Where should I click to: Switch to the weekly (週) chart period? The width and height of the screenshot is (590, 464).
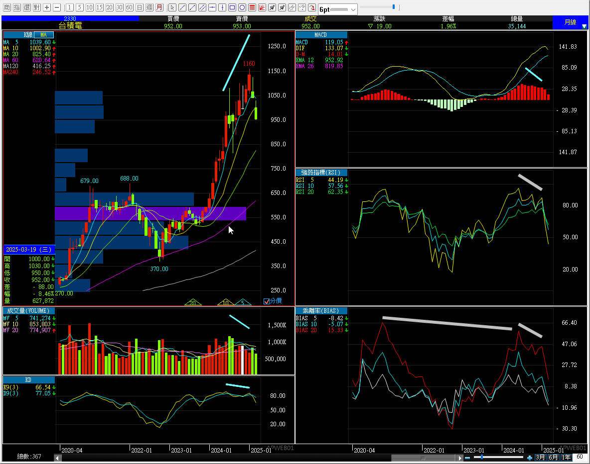[149, 7]
